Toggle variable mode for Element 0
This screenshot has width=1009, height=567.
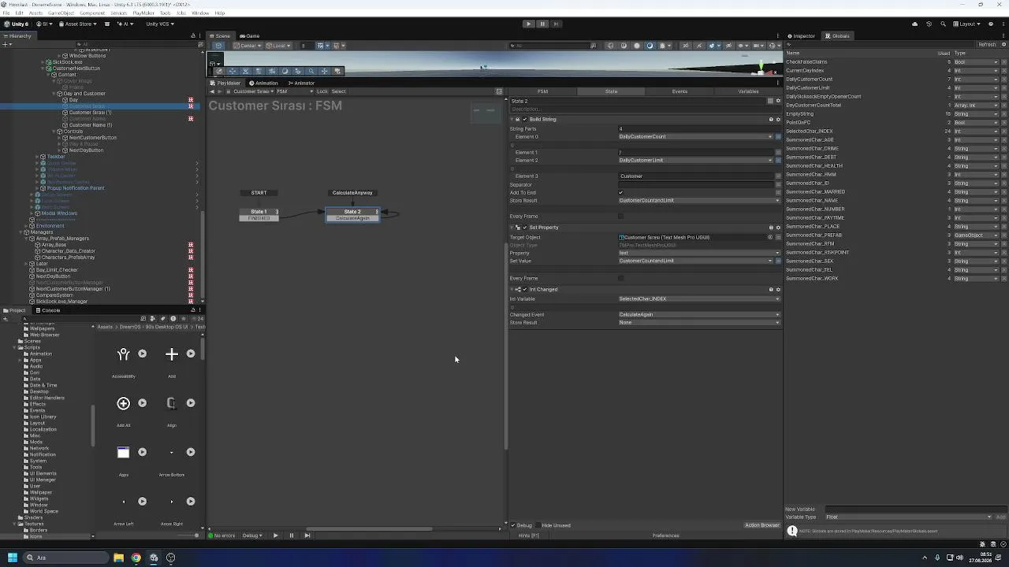(x=778, y=137)
